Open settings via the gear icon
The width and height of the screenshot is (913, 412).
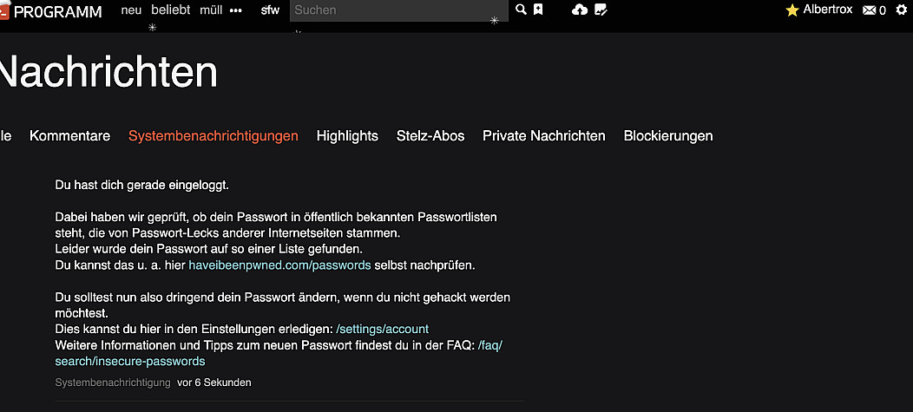pyautogui.click(x=901, y=10)
